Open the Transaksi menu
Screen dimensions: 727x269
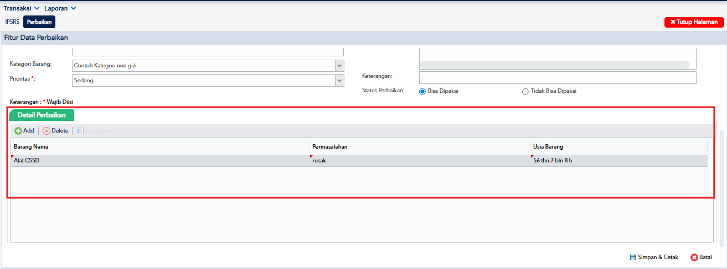pos(22,8)
